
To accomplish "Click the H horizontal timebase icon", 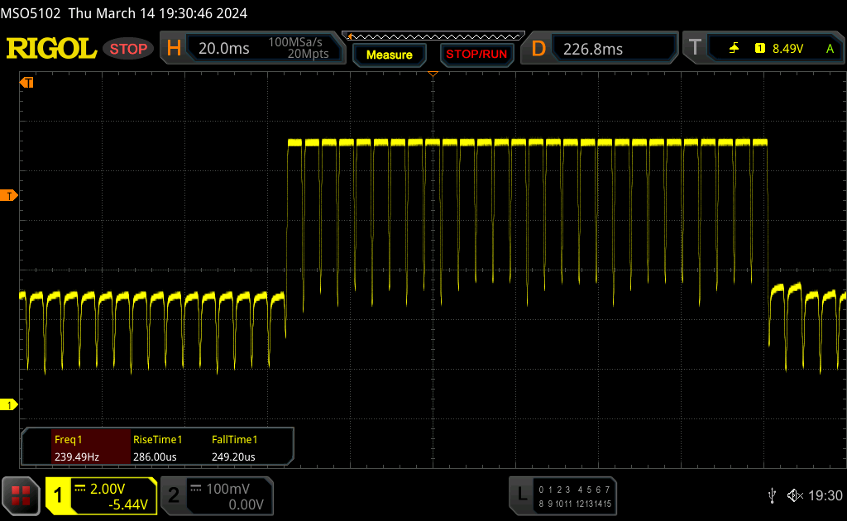I will coord(174,49).
